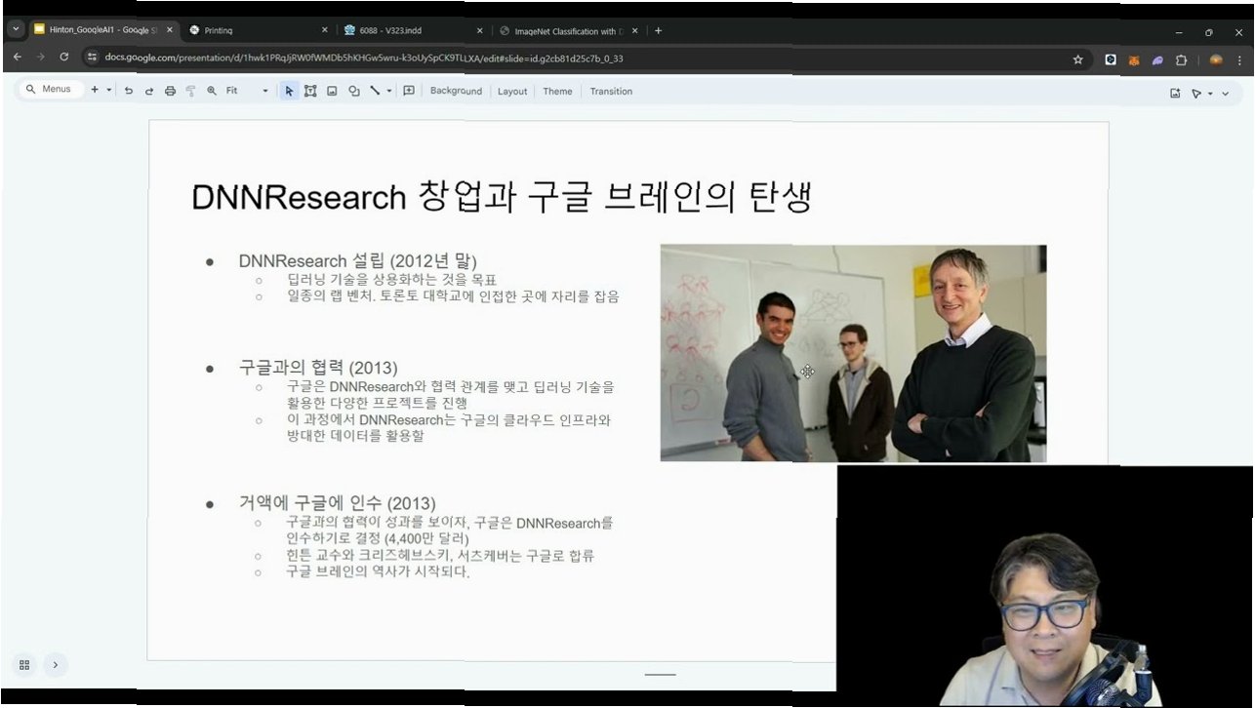Open the Fit zoom level dropdown
This screenshot has height=708, width=1255.
click(247, 91)
